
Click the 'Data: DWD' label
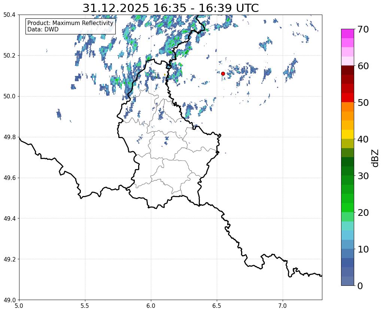[43, 29]
